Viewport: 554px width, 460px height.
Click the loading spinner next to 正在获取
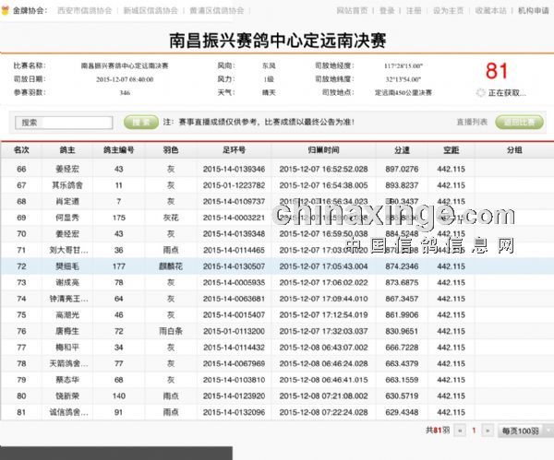click(x=480, y=93)
